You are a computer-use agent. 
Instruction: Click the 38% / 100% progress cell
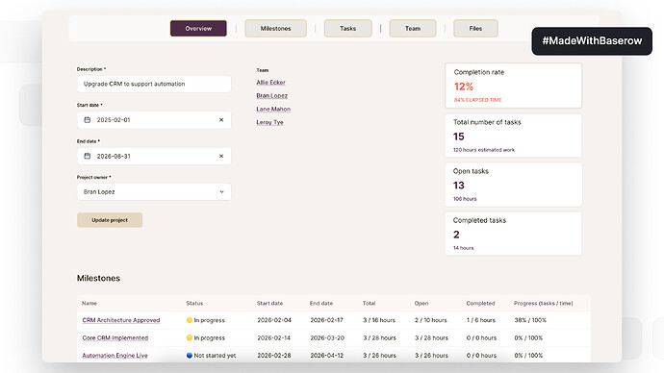pyautogui.click(x=530, y=320)
